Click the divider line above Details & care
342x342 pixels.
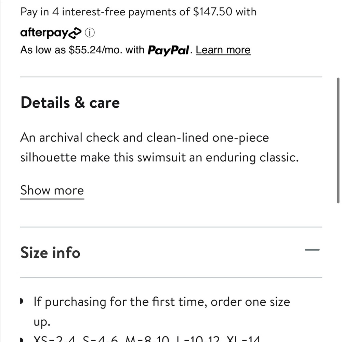pyautogui.click(x=171, y=77)
